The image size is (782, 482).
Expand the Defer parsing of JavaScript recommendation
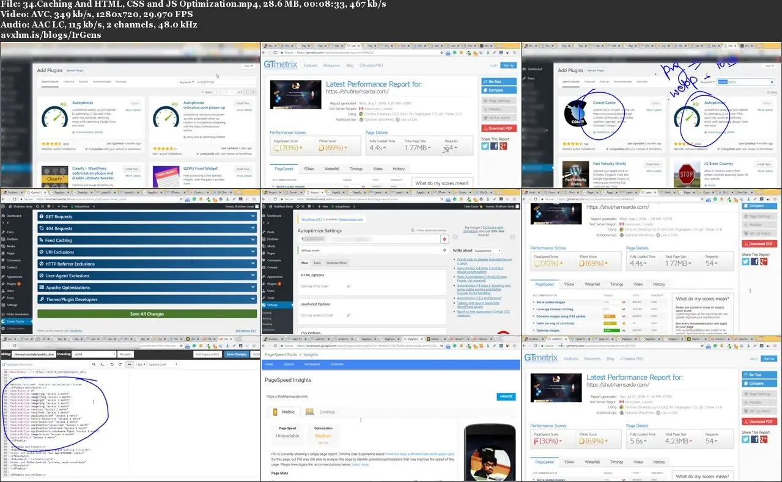point(556,323)
